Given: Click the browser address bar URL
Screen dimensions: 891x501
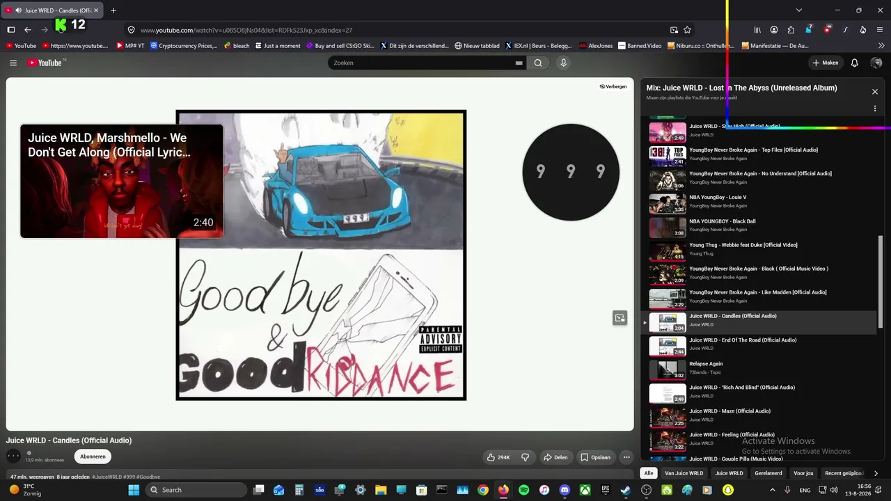Looking at the screenshot, I should (246, 30).
